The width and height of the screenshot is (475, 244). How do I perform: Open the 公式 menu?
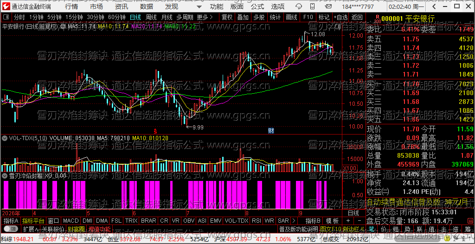[257, 6]
